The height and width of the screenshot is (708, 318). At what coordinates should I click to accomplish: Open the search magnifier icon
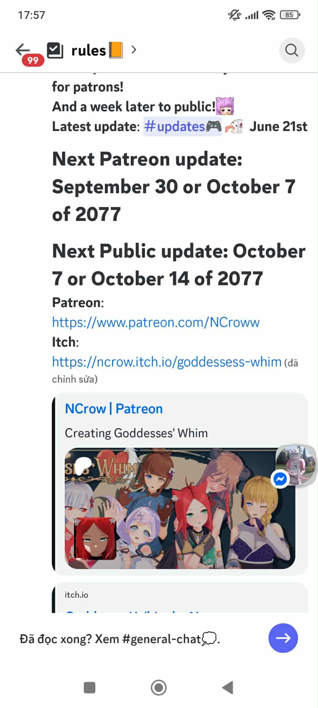292,50
